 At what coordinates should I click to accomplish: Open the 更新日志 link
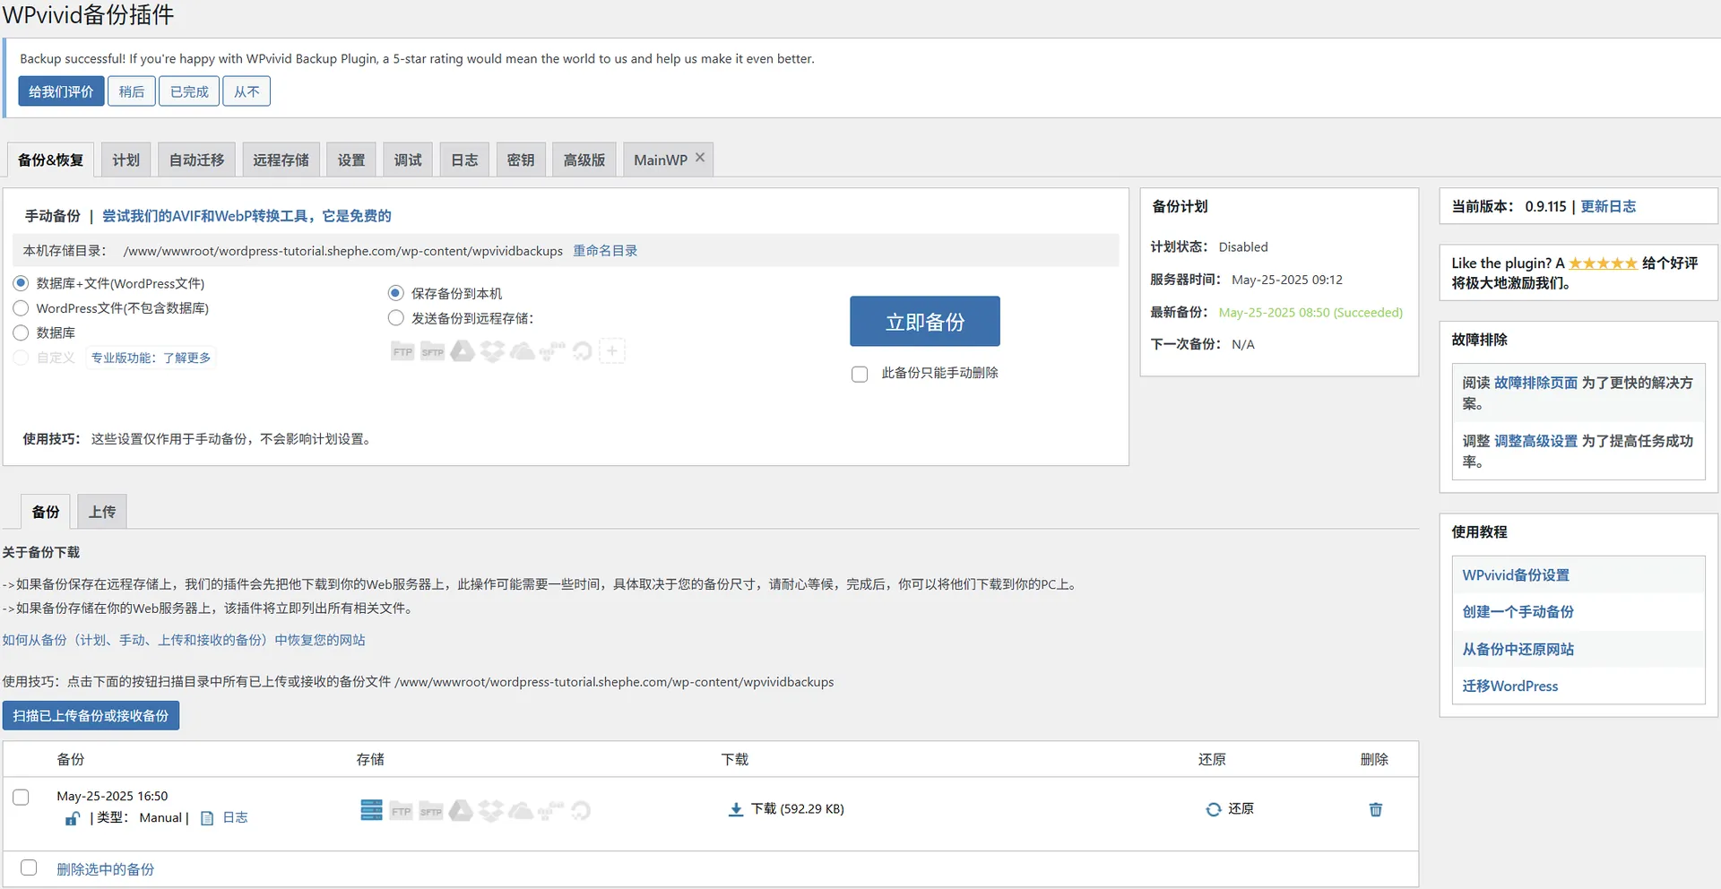1609,206
